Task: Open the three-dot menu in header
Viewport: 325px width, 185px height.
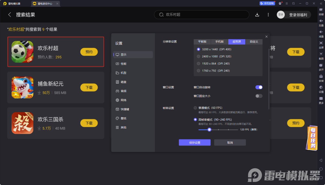Action: [268, 15]
